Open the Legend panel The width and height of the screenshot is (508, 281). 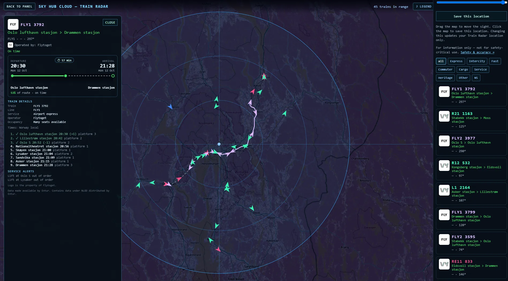click(423, 6)
